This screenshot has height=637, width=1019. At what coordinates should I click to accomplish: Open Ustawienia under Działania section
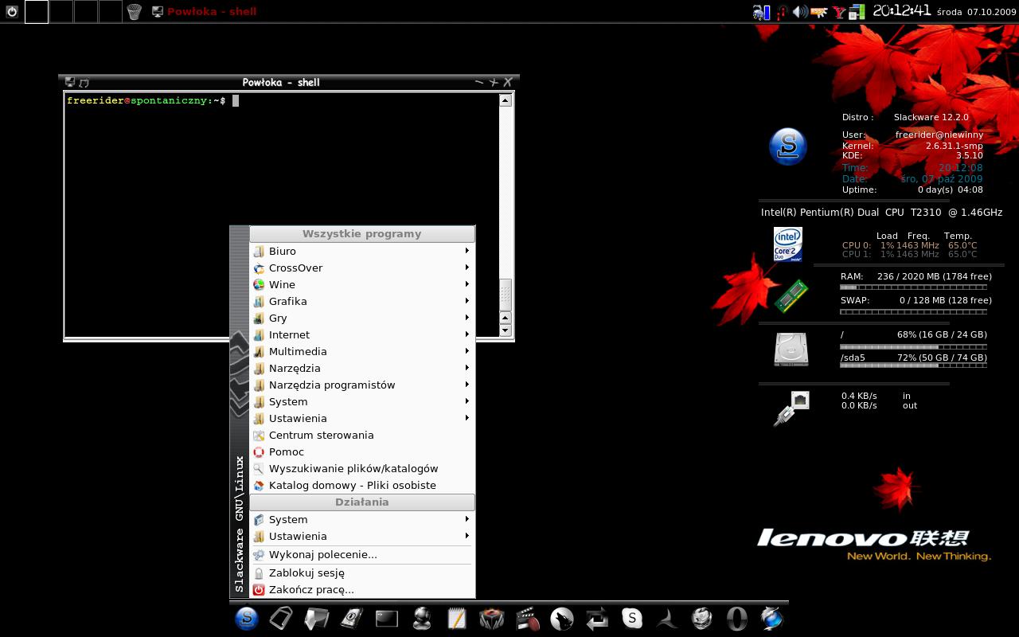pos(362,536)
